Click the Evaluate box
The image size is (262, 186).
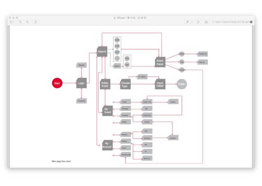[x=126, y=115]
